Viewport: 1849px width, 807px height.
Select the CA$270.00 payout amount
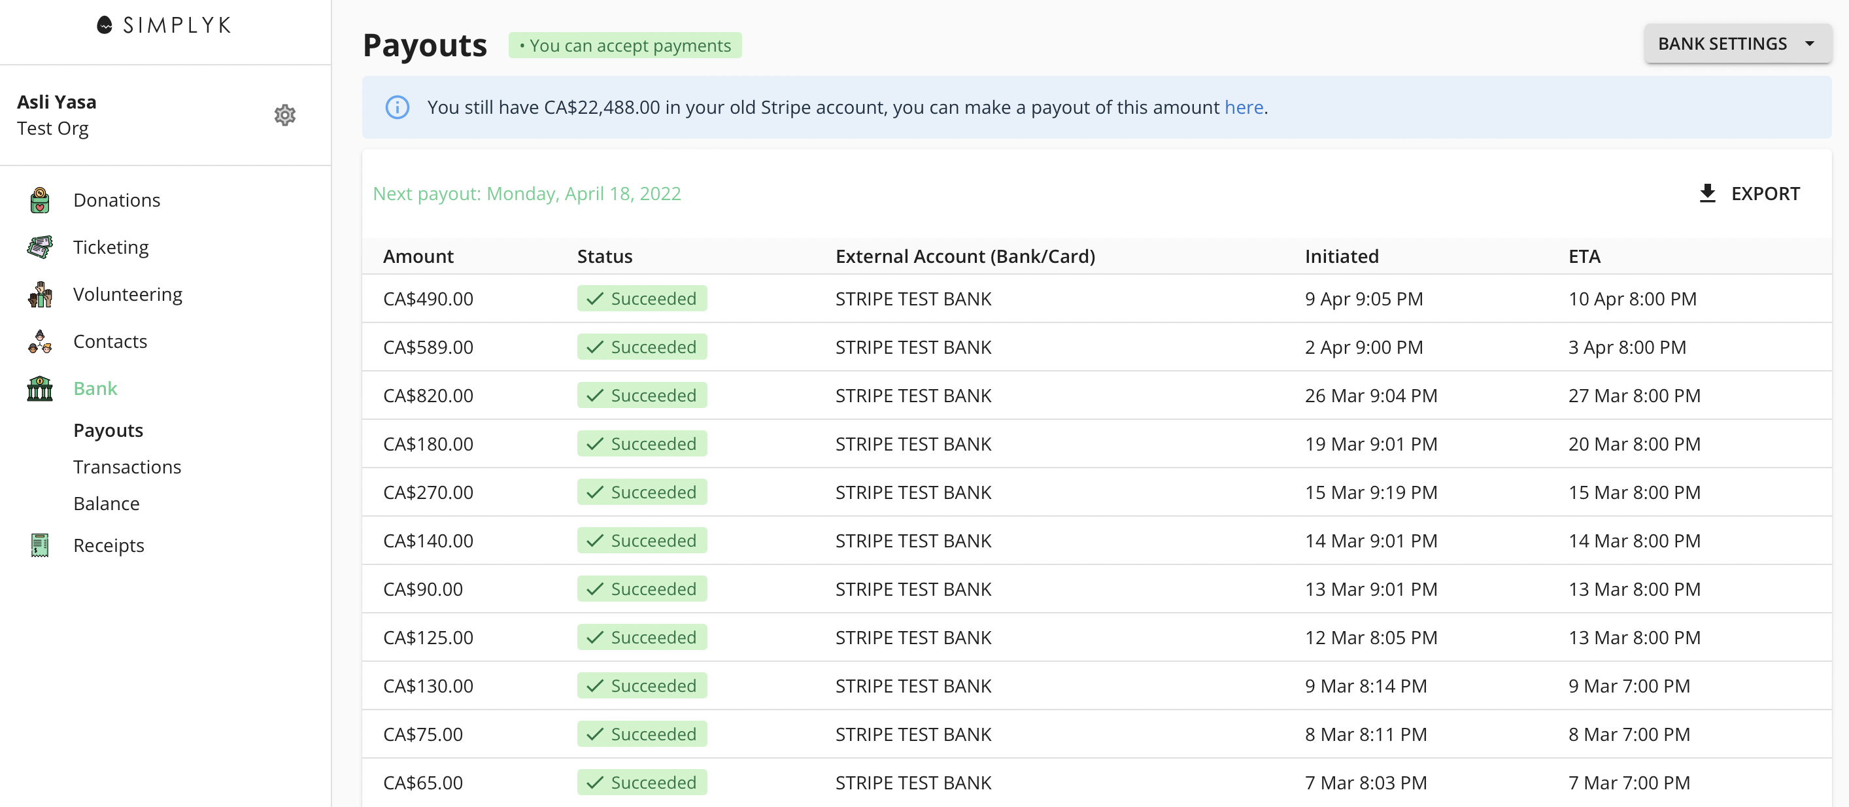(428, 492)
